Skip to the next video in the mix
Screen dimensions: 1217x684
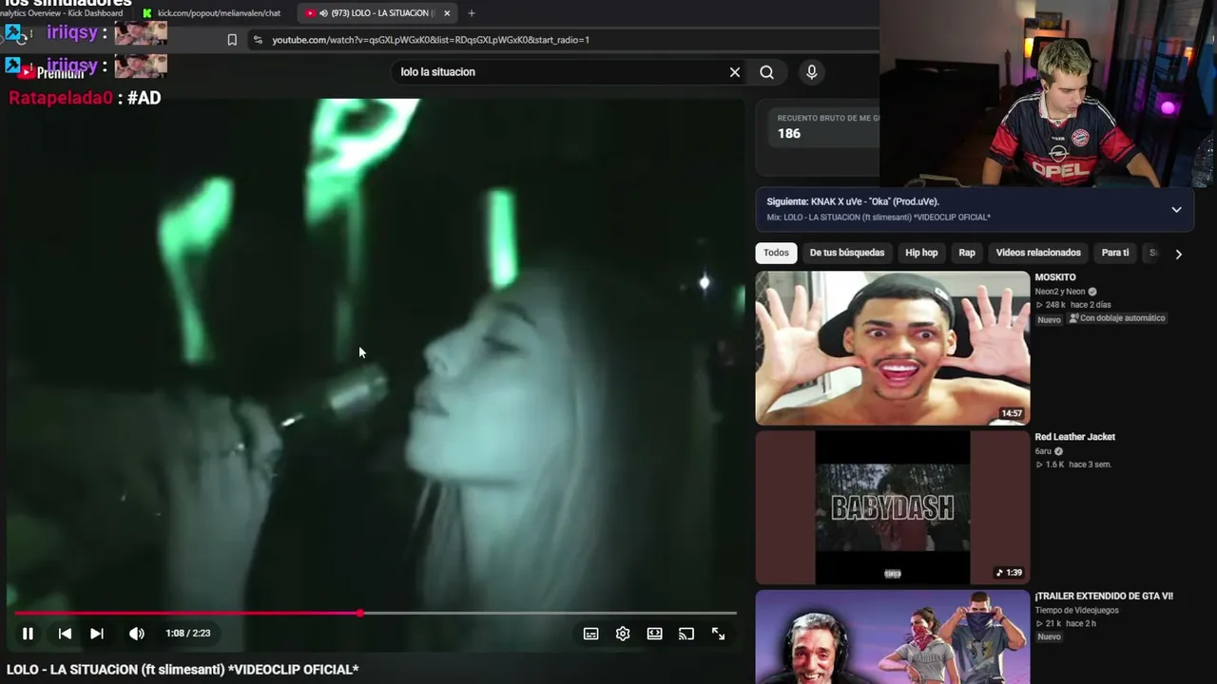coord(97,634)
